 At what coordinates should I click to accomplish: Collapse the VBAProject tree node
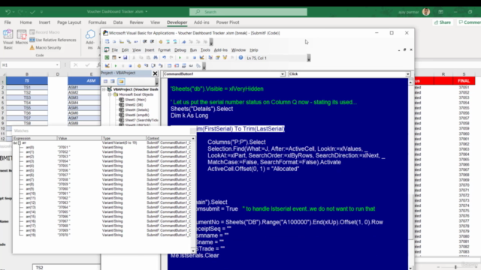click(x=104, y=89)
